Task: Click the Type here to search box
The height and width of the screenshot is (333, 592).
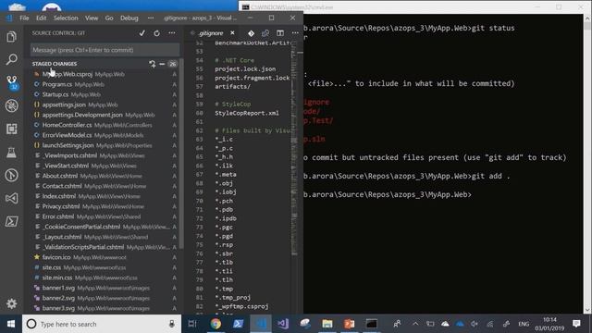Action: (101, 324)
